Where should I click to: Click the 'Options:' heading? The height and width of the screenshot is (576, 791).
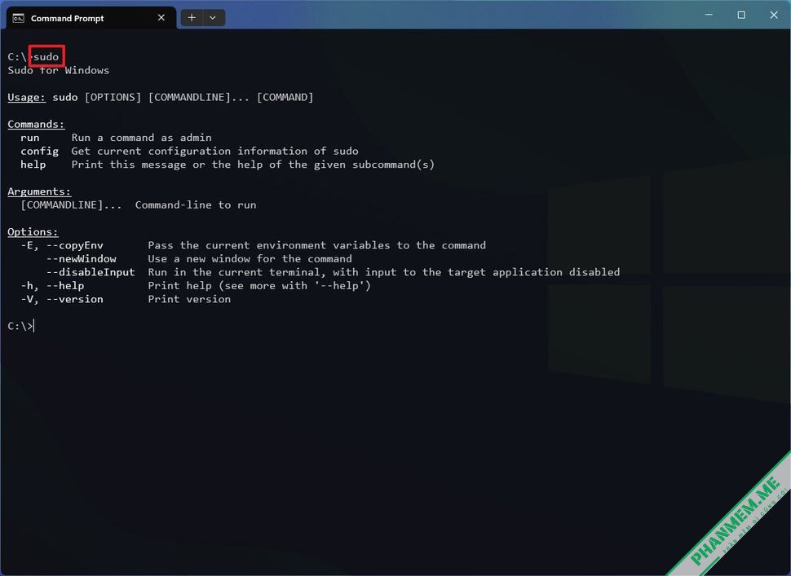click(x=33, y=232)
